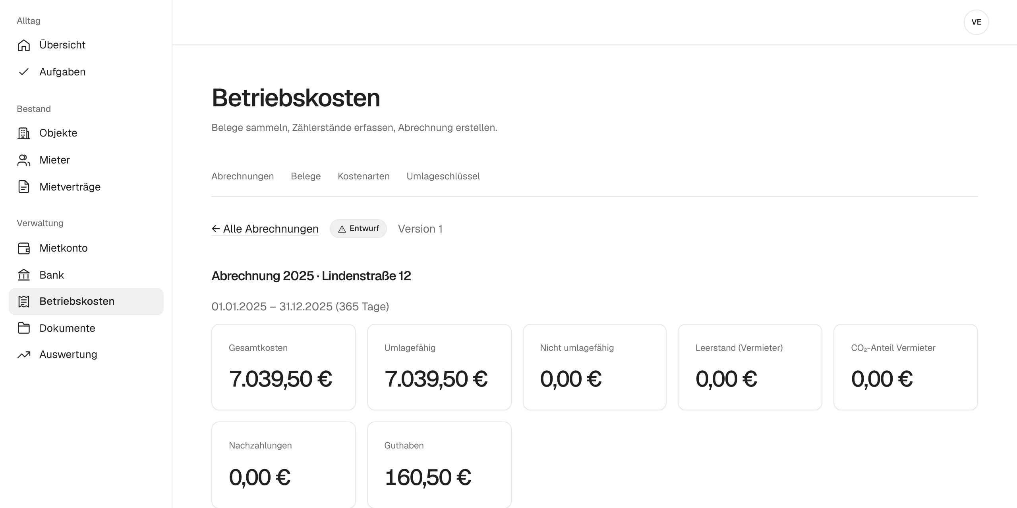The height and width of the screenshot is (508, 1017).
Task: Click the Entwurf status badge
Action: pyautogui.click(x=358, y=229)
